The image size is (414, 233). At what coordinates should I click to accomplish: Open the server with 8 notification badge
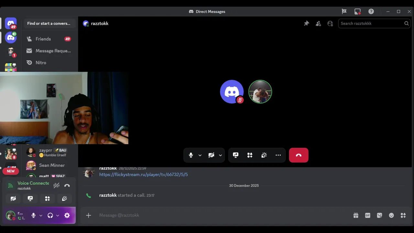click(11, 154)
